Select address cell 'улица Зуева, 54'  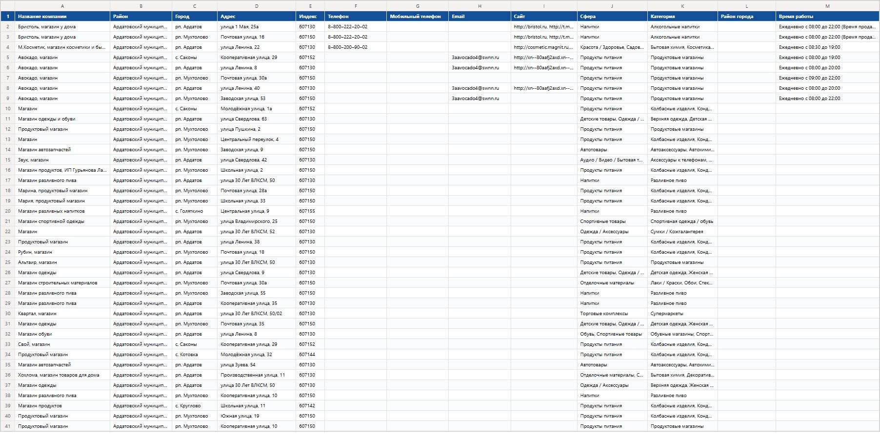[257, 365]
